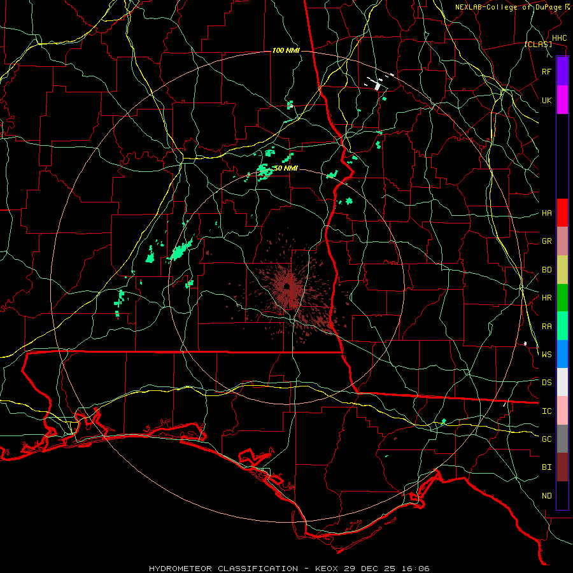Click the green rain echo beside 50 NMI label
This screenshot has width=573, height=573.
265,171
